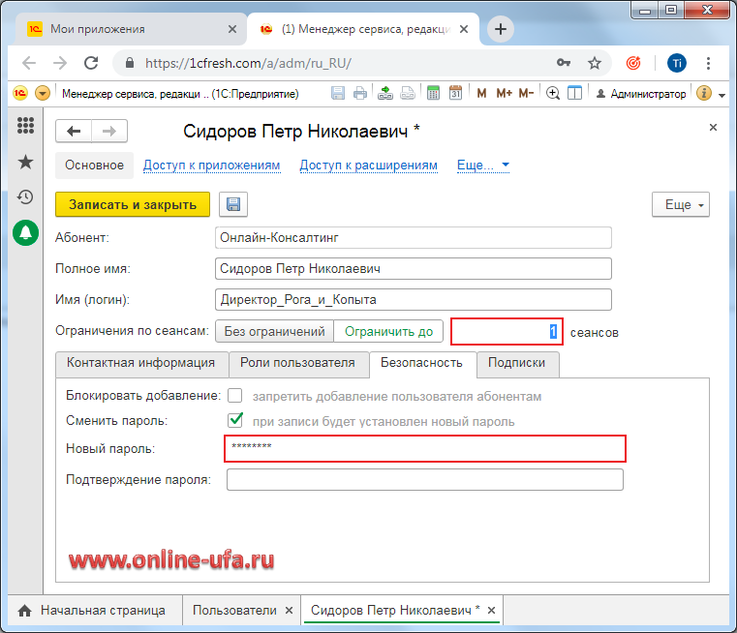Open the 1C main menu dropdown icon
Viewport: 737px width, 633px height.
click(43, 94)
